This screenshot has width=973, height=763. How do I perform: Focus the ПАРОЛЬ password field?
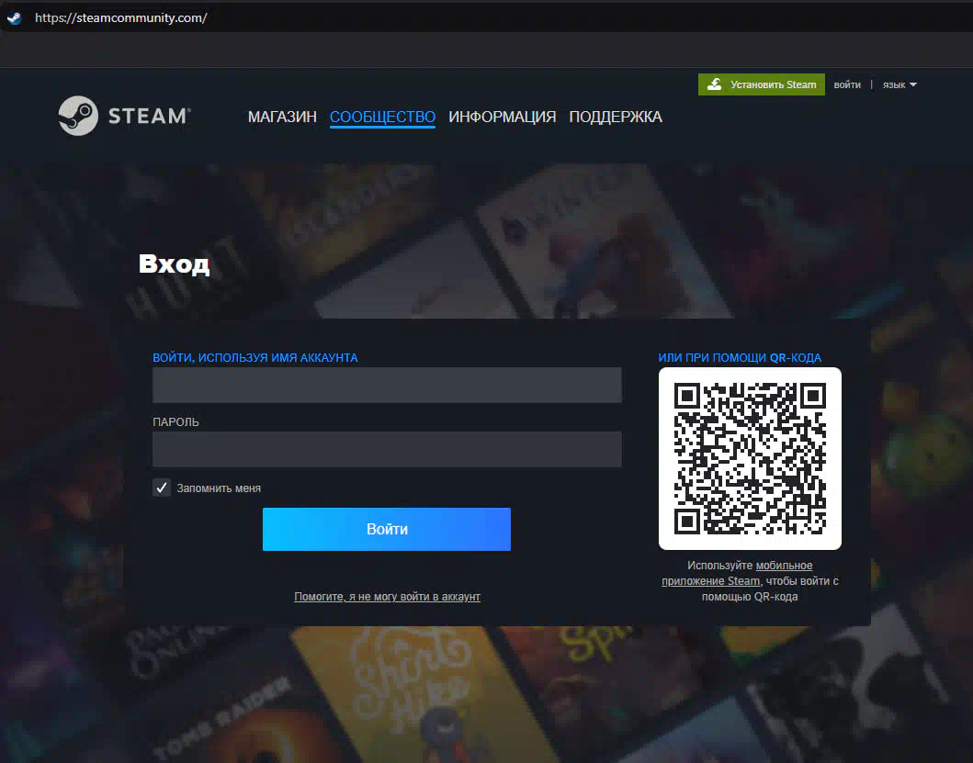point(387,449)
